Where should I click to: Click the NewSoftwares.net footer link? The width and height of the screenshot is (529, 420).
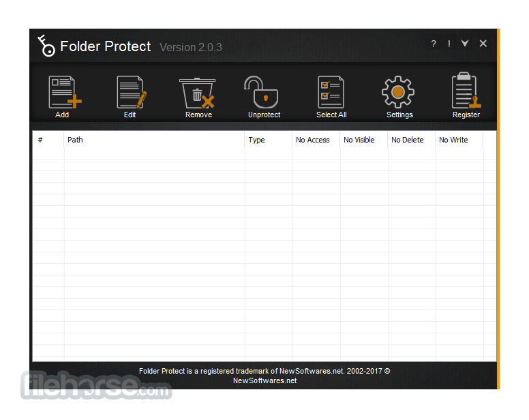264,381
